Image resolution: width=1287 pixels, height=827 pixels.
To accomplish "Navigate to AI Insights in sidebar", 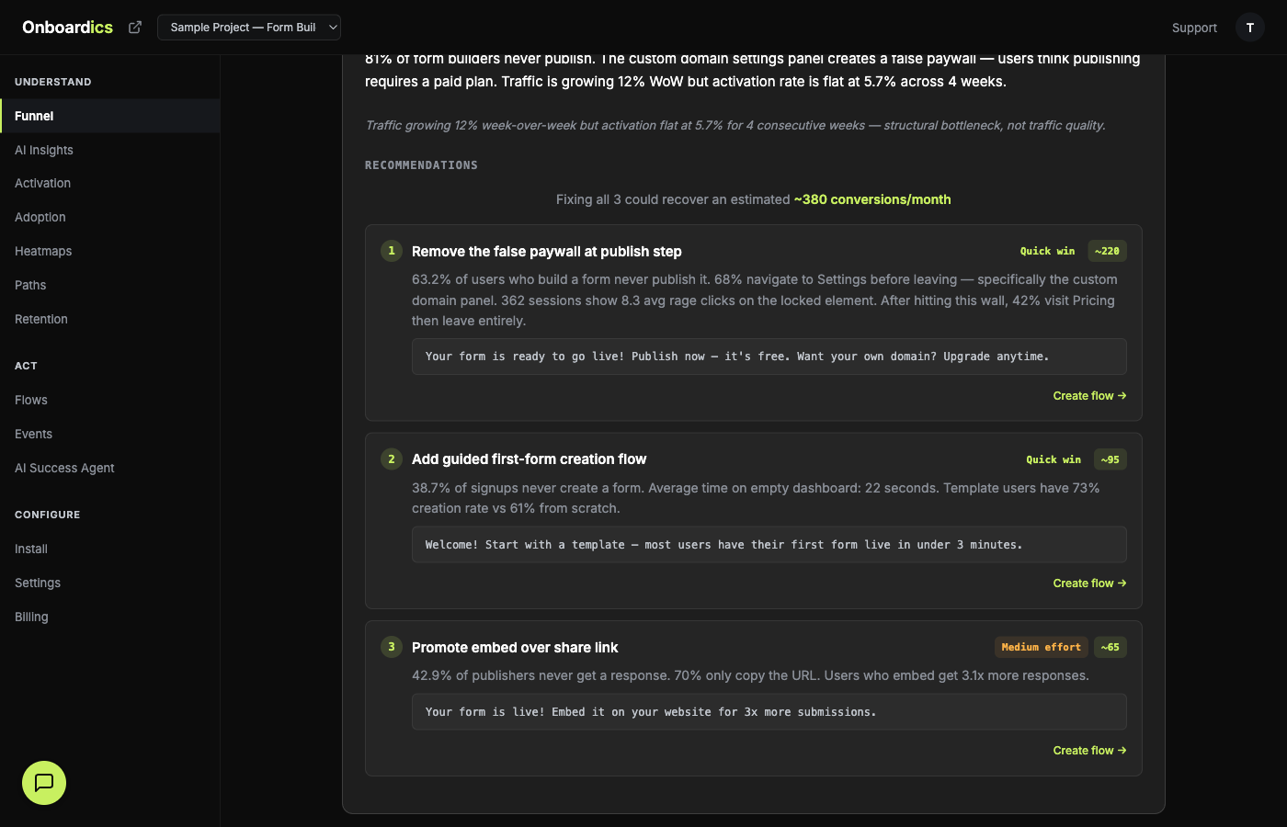I will (x=44, y=150).
